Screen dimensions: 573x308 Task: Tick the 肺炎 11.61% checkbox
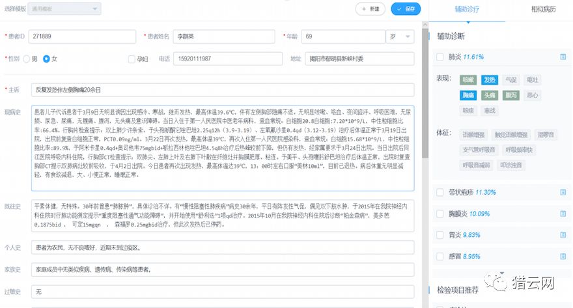point(440,57)
